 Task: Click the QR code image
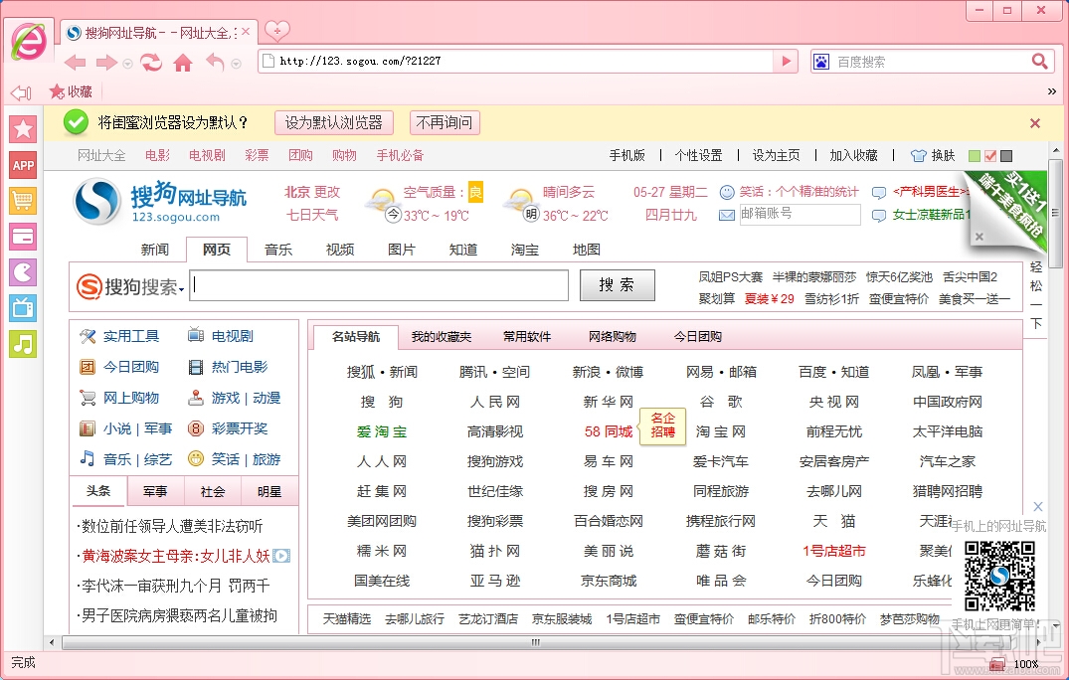tap(999, 577)
